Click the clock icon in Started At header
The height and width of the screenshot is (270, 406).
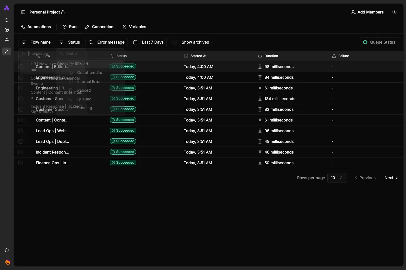point(186,56)
